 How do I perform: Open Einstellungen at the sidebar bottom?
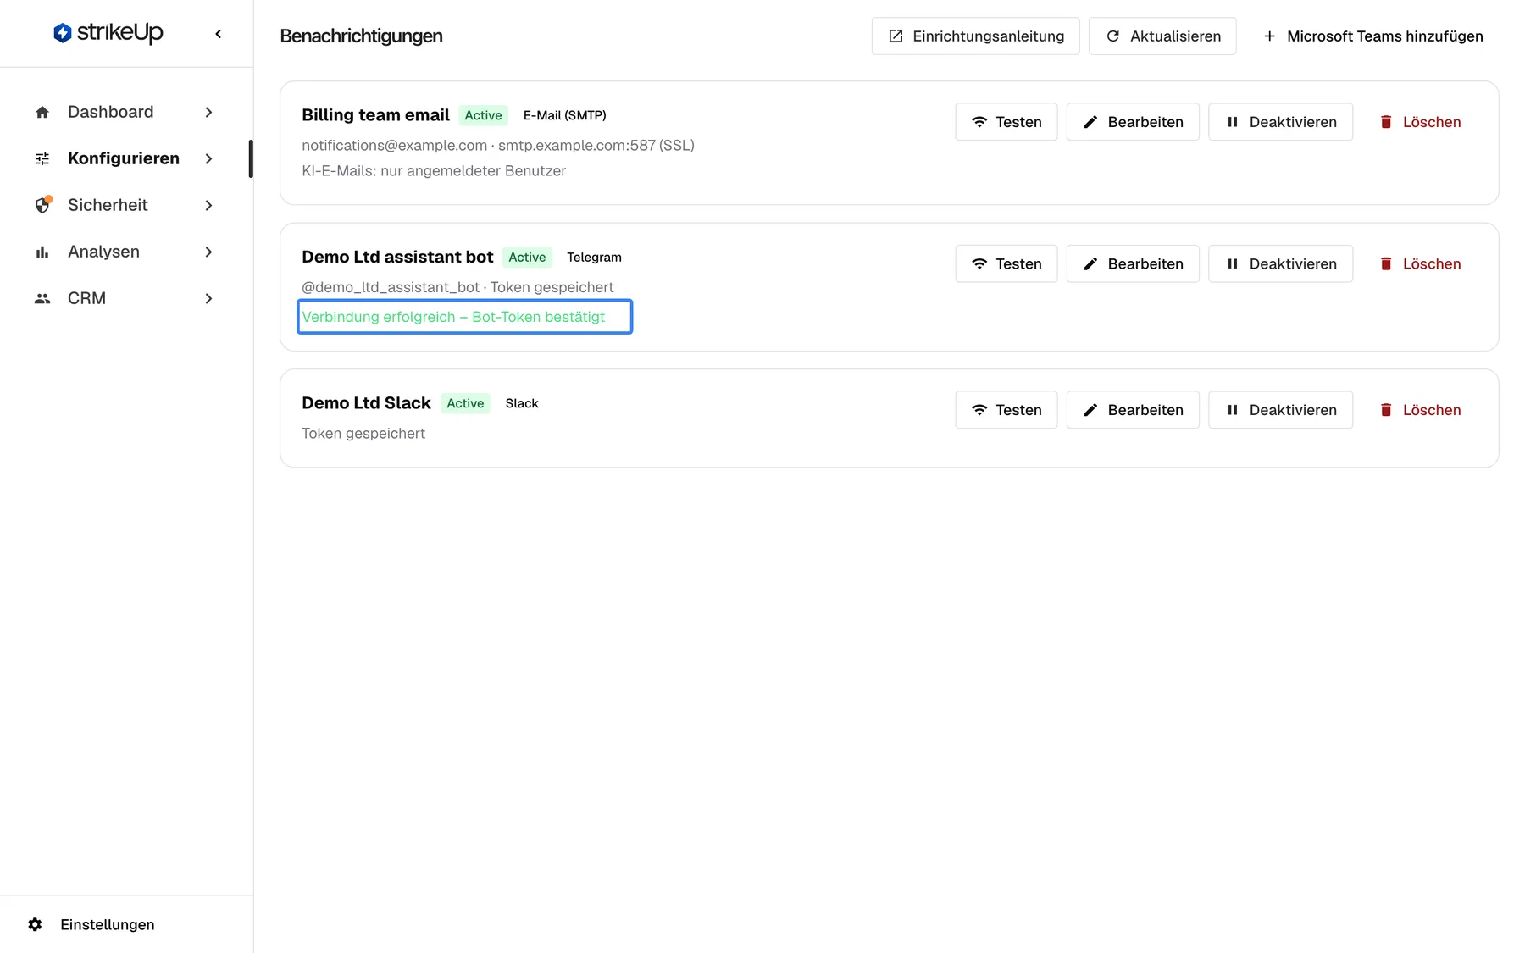(91, 924)
